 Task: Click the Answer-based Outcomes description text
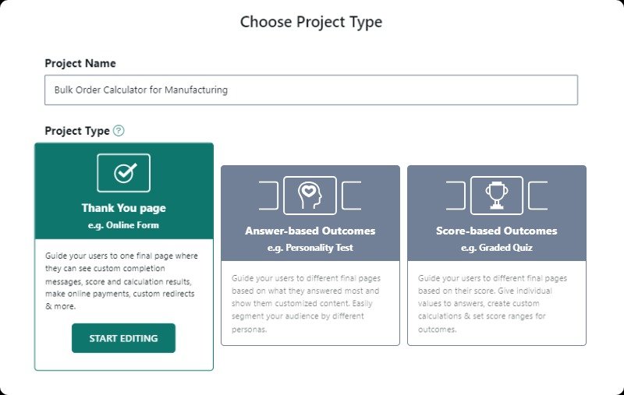coord(306,304)
